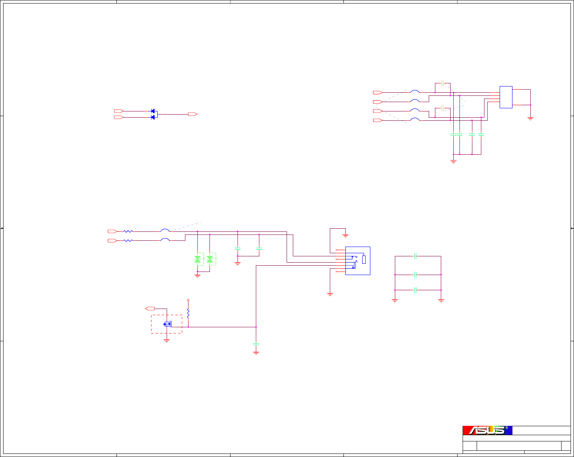Screen dimensions: 574x457
Task: Select the ground symbol right of four-pin connector
Action: tap(530, 118)
